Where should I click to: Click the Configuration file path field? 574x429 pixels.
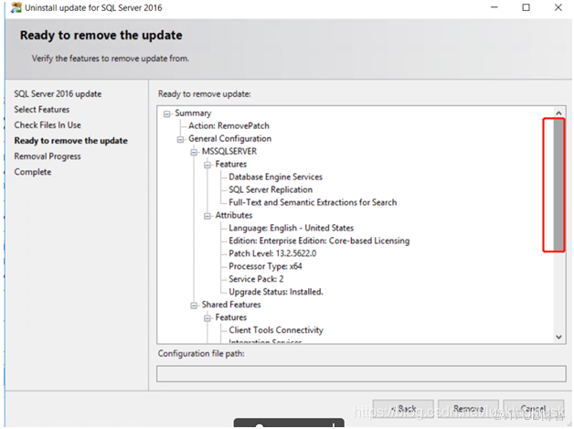[x=361, y=374]
